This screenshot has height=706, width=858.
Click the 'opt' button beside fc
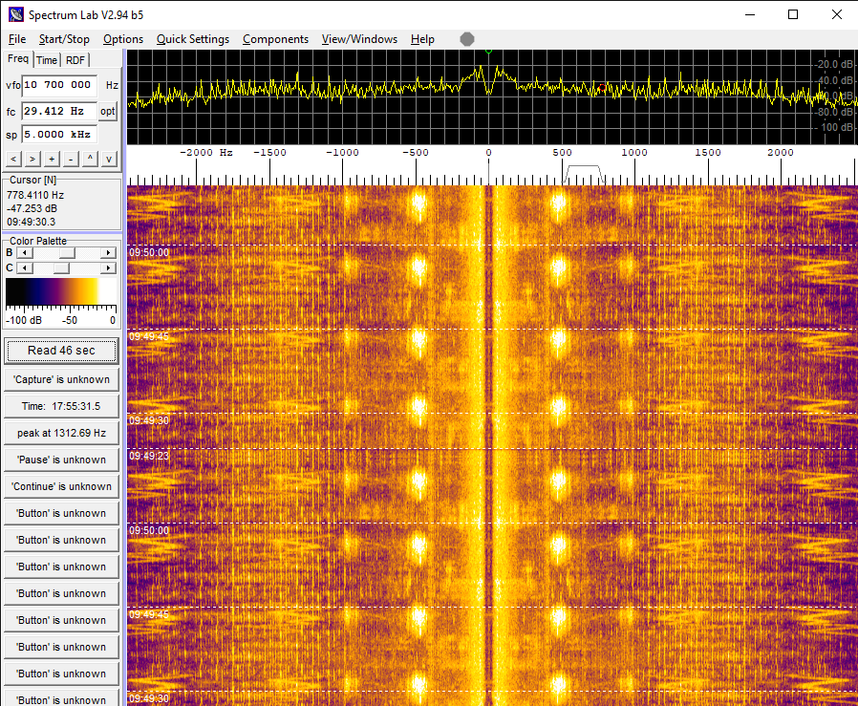point(108,111)
